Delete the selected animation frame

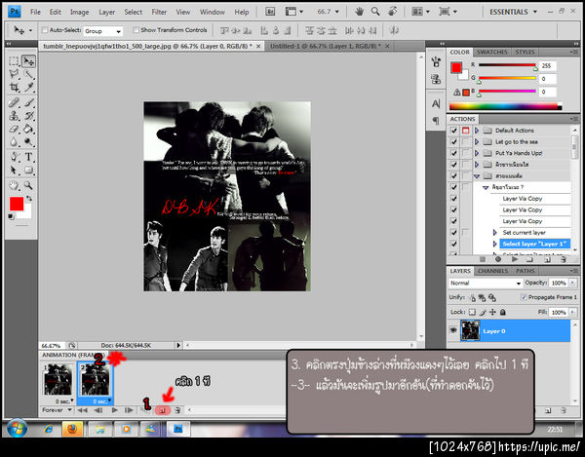click(x=178, y=410)
